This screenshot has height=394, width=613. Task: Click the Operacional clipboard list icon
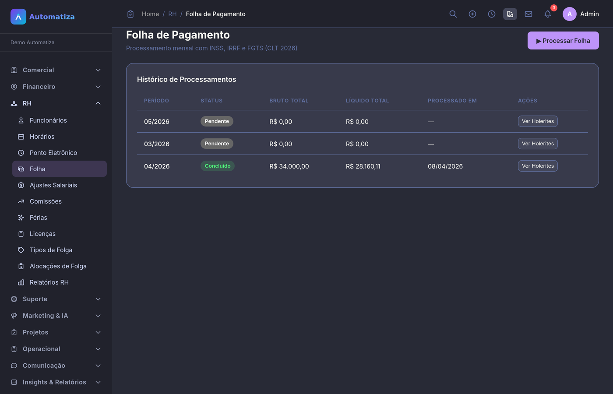14,349
